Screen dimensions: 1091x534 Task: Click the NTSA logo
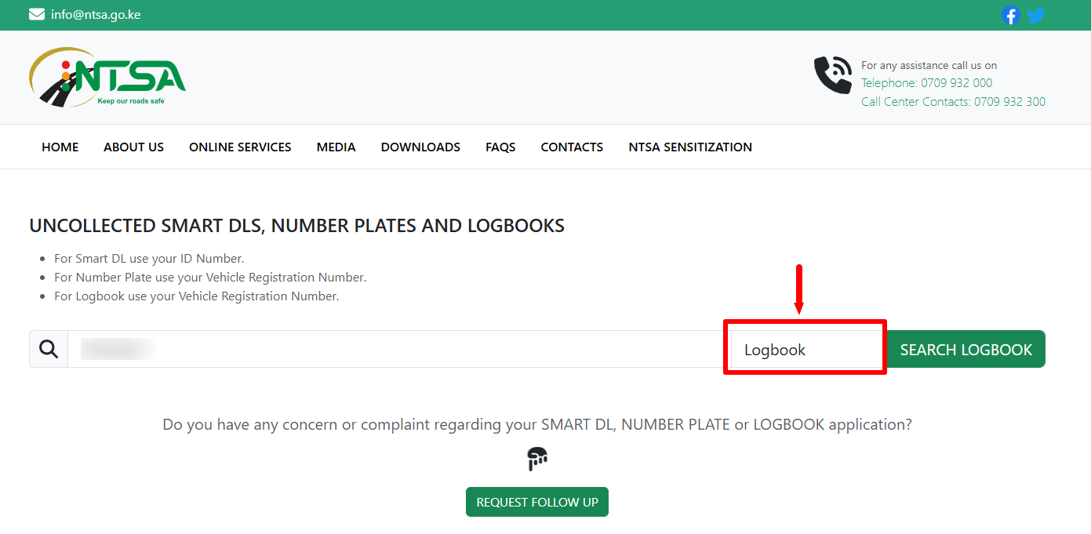[107, 77]
